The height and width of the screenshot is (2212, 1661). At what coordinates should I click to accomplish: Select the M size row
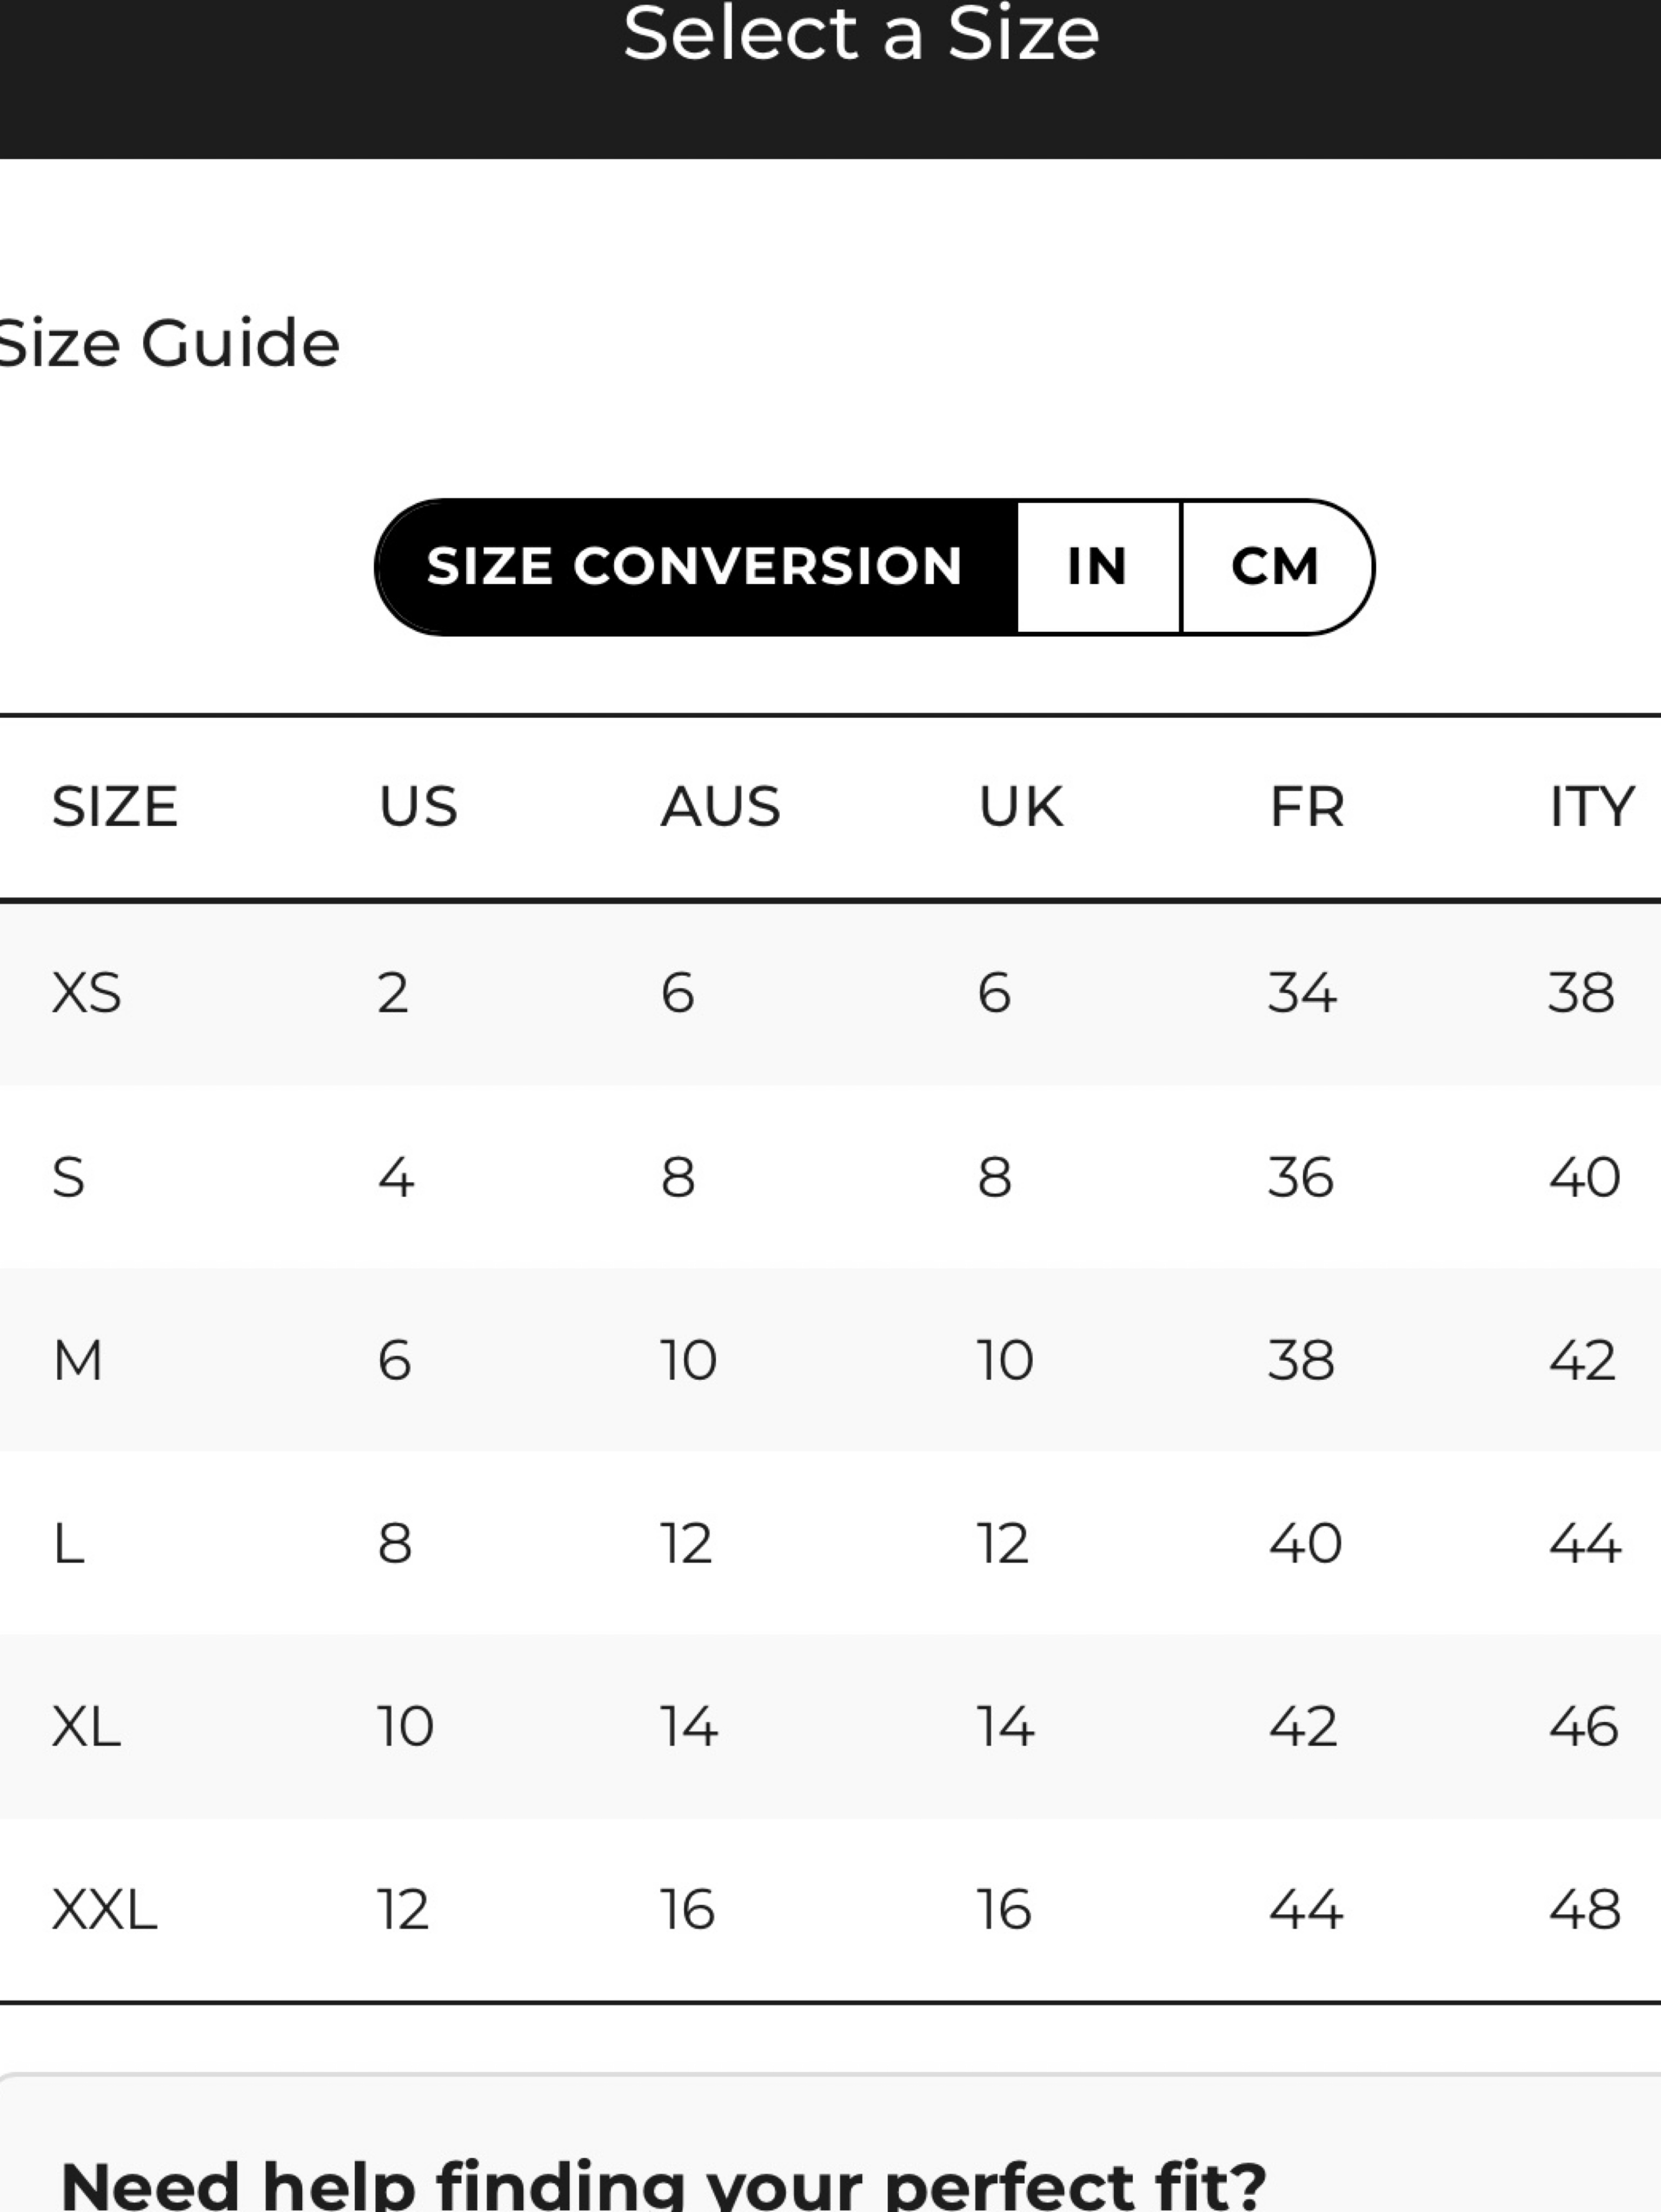pyautogui.click(x=830, y=1360)
